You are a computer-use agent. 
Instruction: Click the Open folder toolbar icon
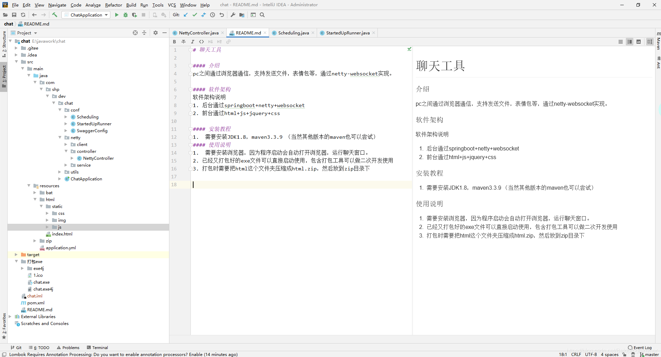[5, 15]
